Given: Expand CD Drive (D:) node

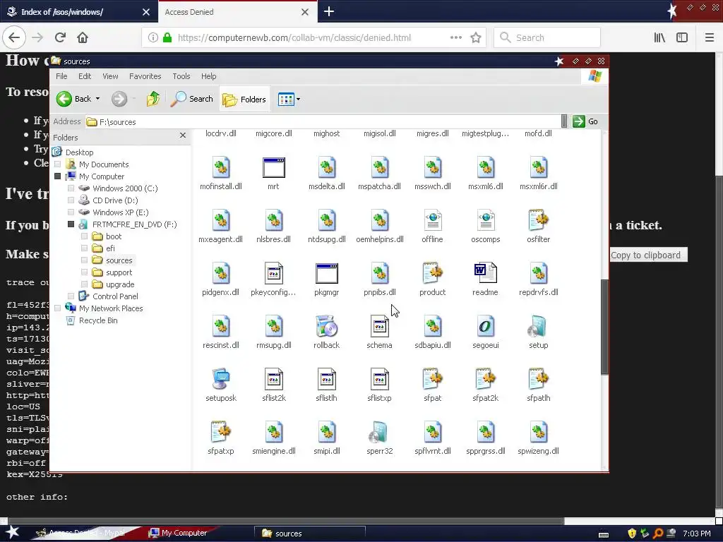Looking at the screenshot, I should pos(71,200).
